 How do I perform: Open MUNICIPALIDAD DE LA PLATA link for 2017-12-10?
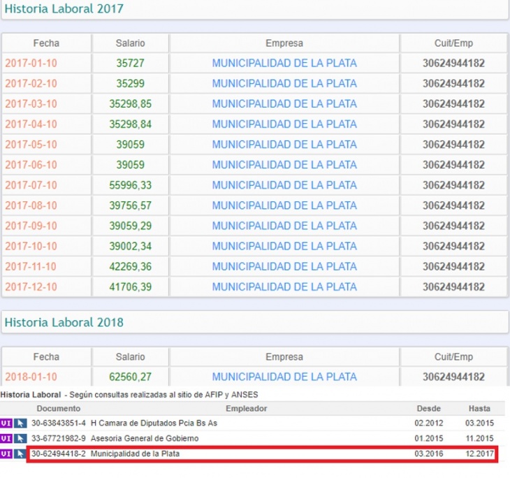[284, 287]
